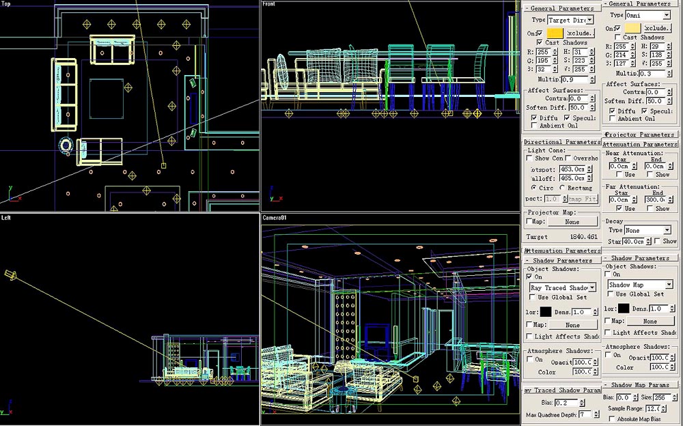Click the Front viewport label
This screenshot has width=683, height=426.
268,4
